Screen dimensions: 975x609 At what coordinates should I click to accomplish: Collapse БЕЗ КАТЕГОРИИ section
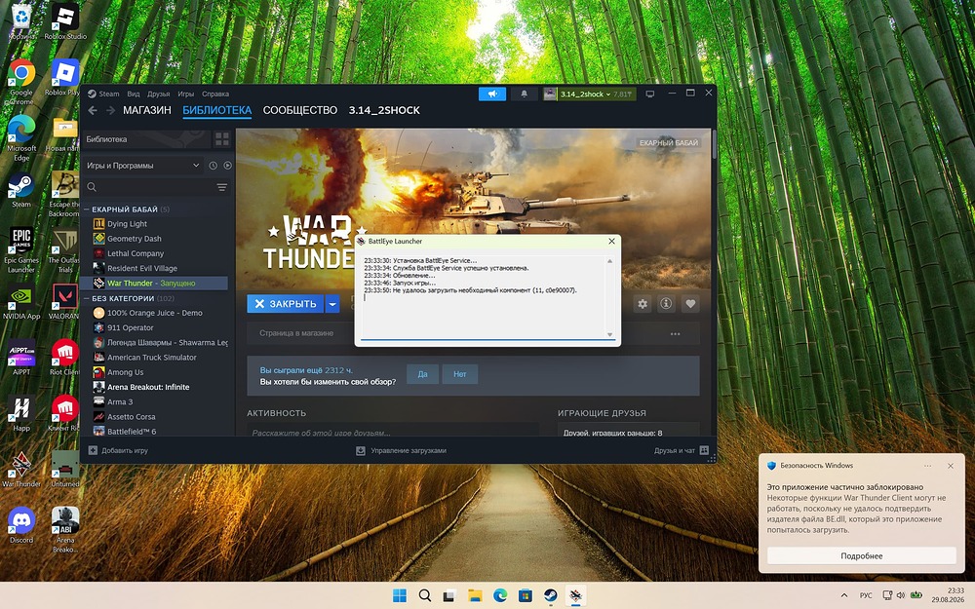pyautogui.click(x=87, y=298)
